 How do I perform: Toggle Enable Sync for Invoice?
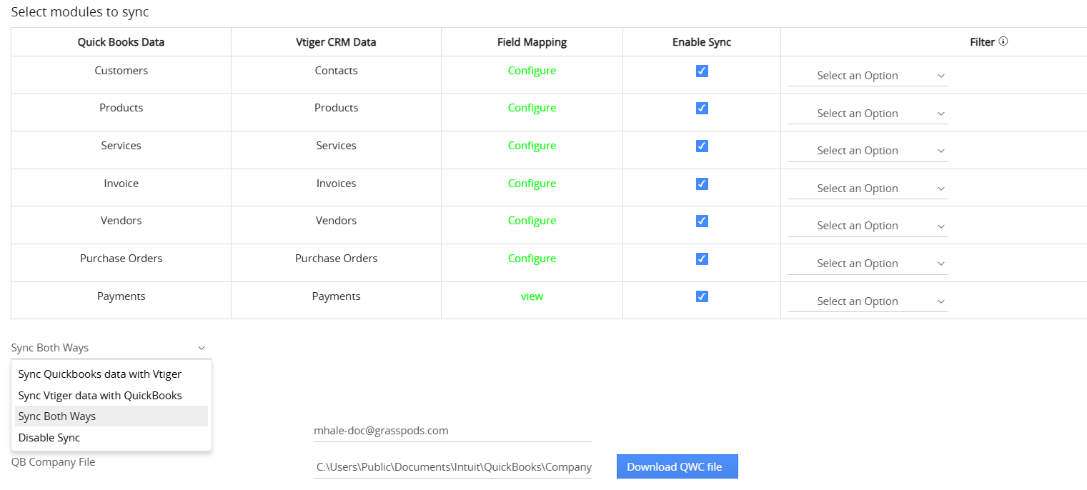click(x=702, y=184)
